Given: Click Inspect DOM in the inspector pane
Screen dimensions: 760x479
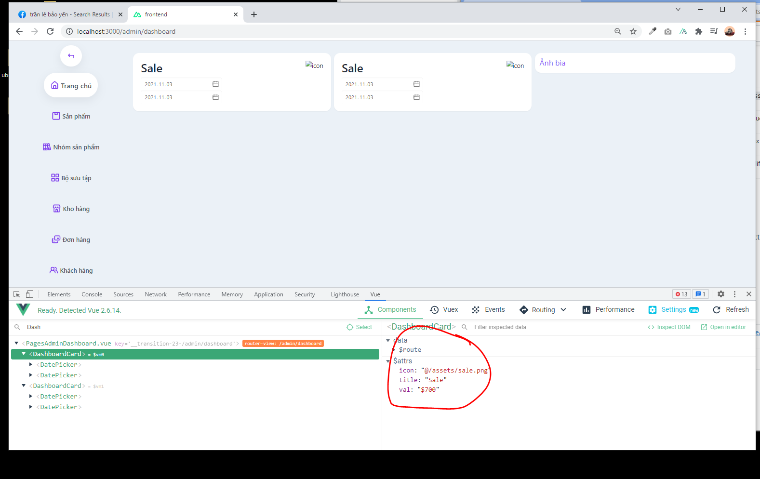Looking at the screenshot, I should pyautogui.click(x=669, y=327).
